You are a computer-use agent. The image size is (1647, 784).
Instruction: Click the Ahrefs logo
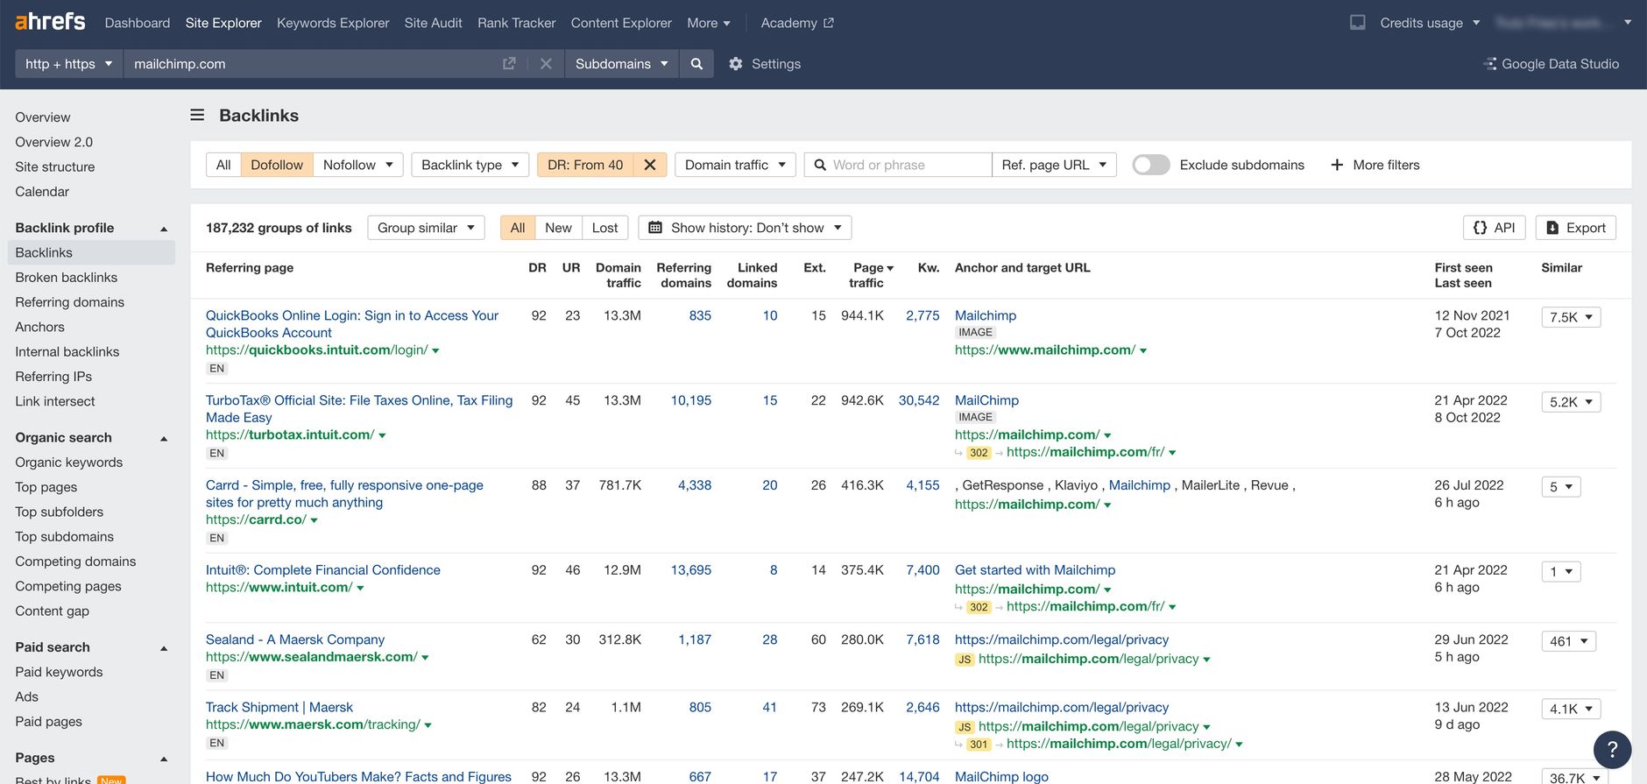[x=50, y=22]
